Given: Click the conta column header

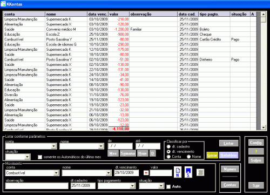Looking at the screenshot, I should pos(24,14).
